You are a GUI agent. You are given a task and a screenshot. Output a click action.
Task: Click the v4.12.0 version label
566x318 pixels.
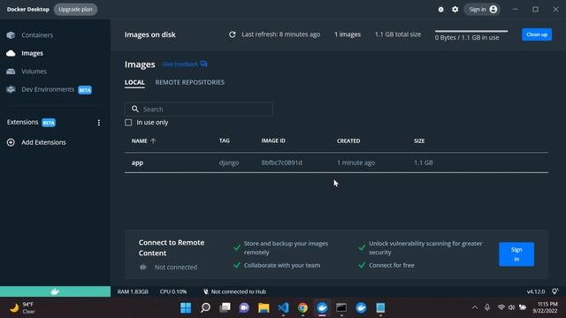[536, 291]
